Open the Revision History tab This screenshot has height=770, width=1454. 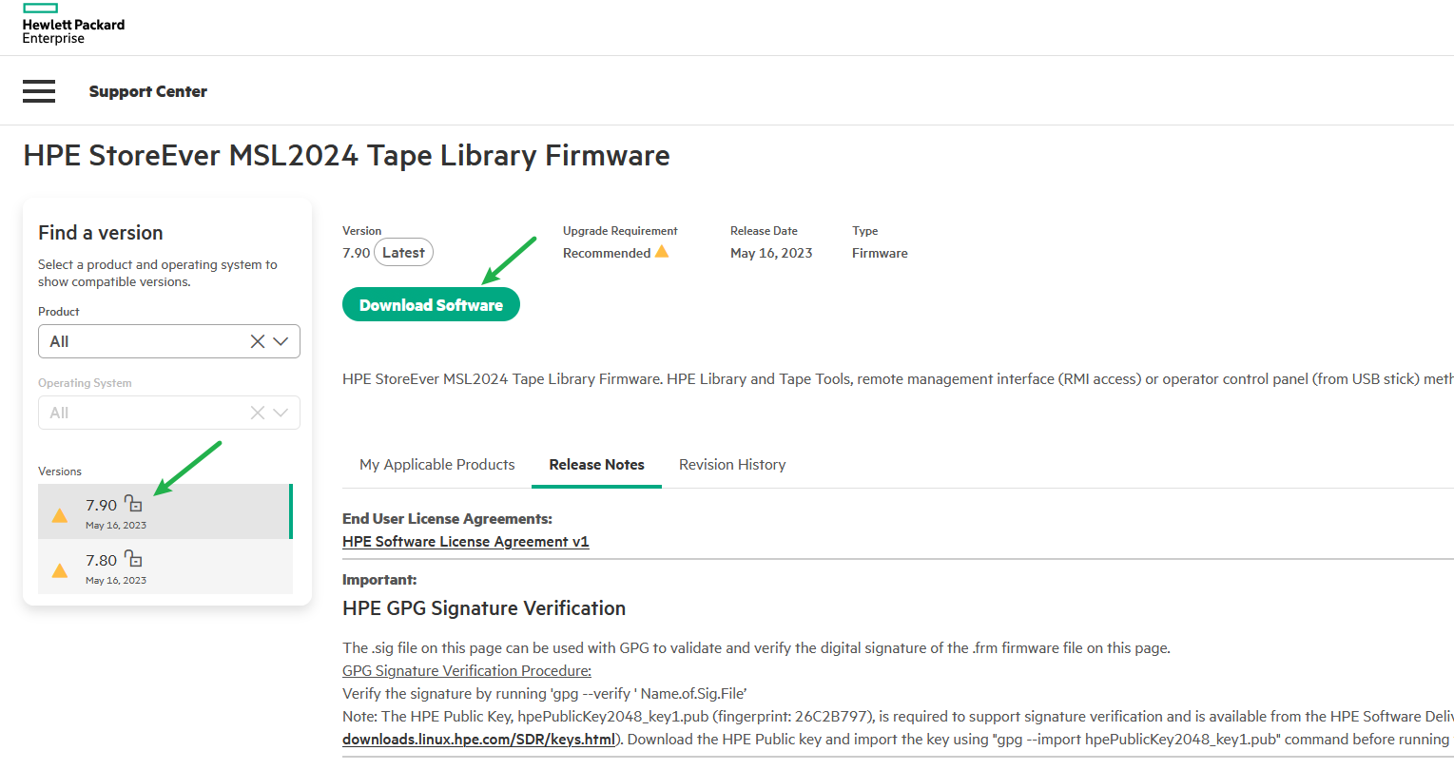click(x=732, y=465)
